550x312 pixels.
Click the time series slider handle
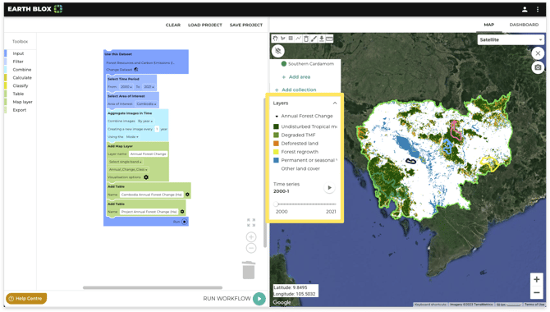coord(276,204)
